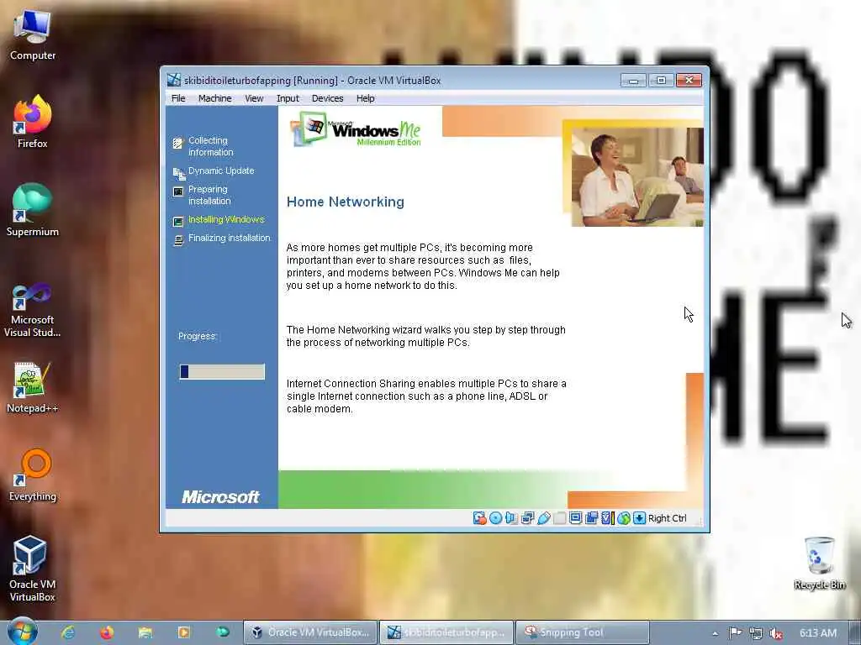The height and width of the screenshot is (645, 861).
Task: Click the network tray icon
Action: (756, 633)
